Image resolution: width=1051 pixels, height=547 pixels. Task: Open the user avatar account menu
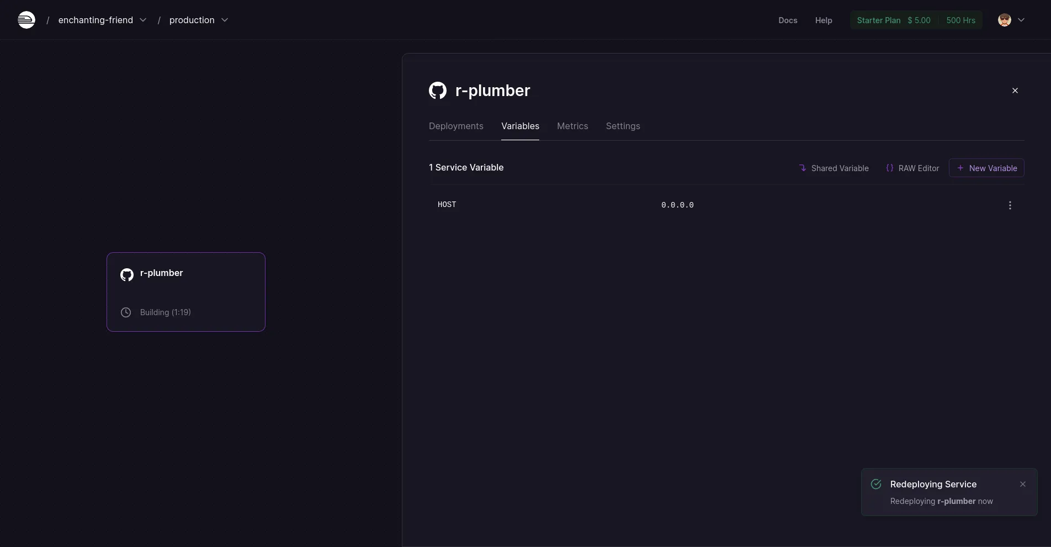(x=1011, y=20)
